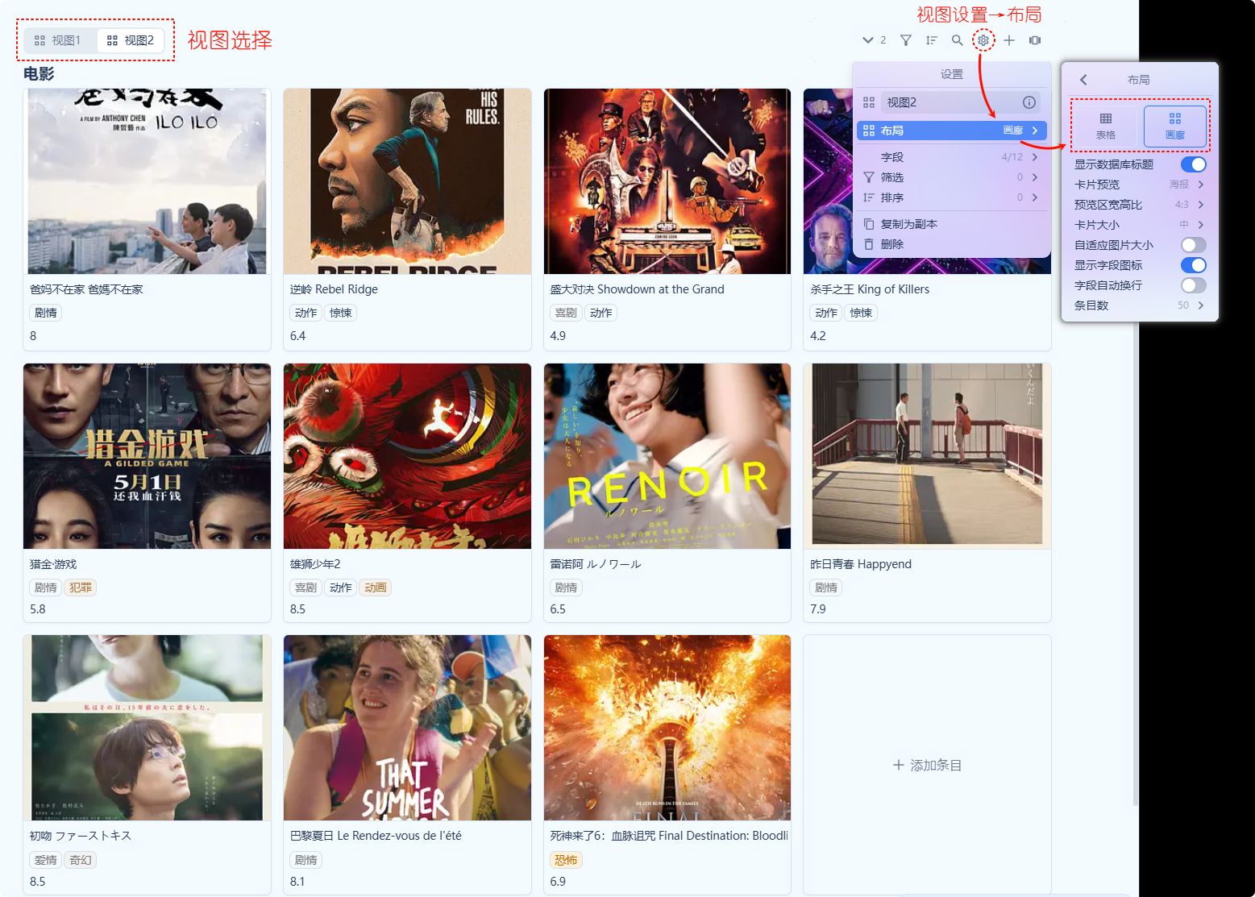Screen dimensions: 1255x897
Task: Click the title 雷诺阿 ルノワール
Action: [x=596, y=564]
